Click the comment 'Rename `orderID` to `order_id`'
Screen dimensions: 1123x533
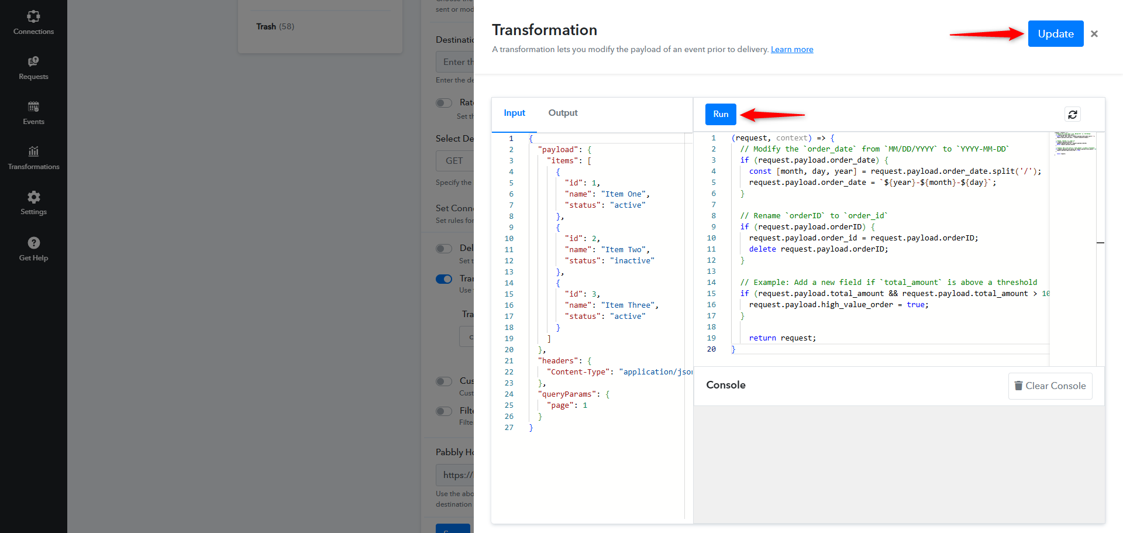pos(814,216)
